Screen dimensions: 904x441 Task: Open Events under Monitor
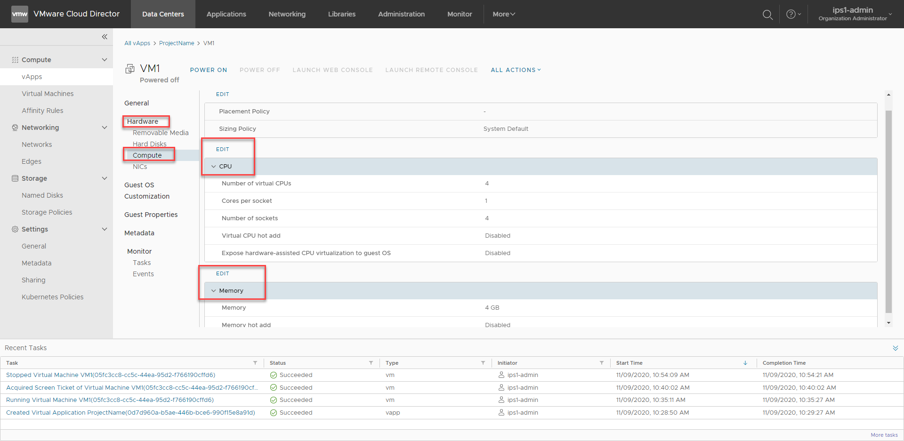(143, 274)
